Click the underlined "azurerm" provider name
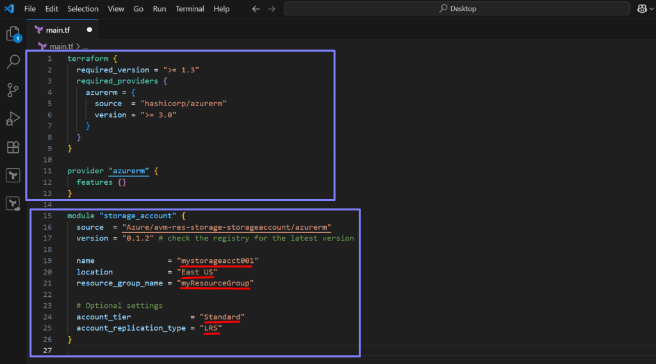This screenshot has width=656, height=364. (x=129, y=171)
